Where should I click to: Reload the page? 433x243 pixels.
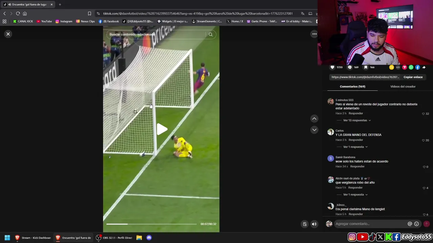[x=18, y=13]
